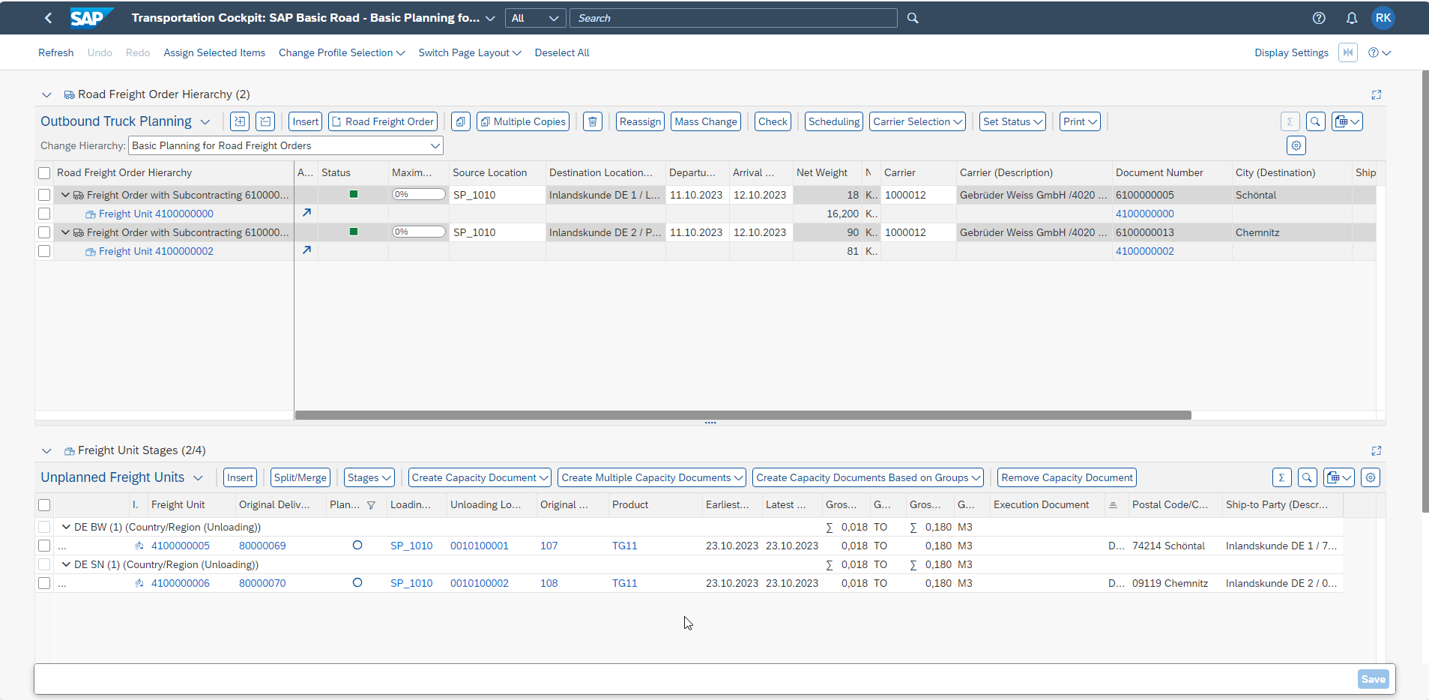Click the sum (Σ) icon in Unplanned Freight Units toolbar
This screenshot has width=1429, height=700.
tap(1283, 477)
